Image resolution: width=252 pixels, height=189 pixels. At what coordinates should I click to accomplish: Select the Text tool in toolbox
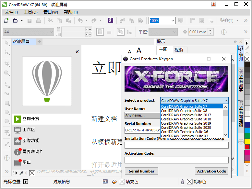pyautogui.click(x=7, y=133)
